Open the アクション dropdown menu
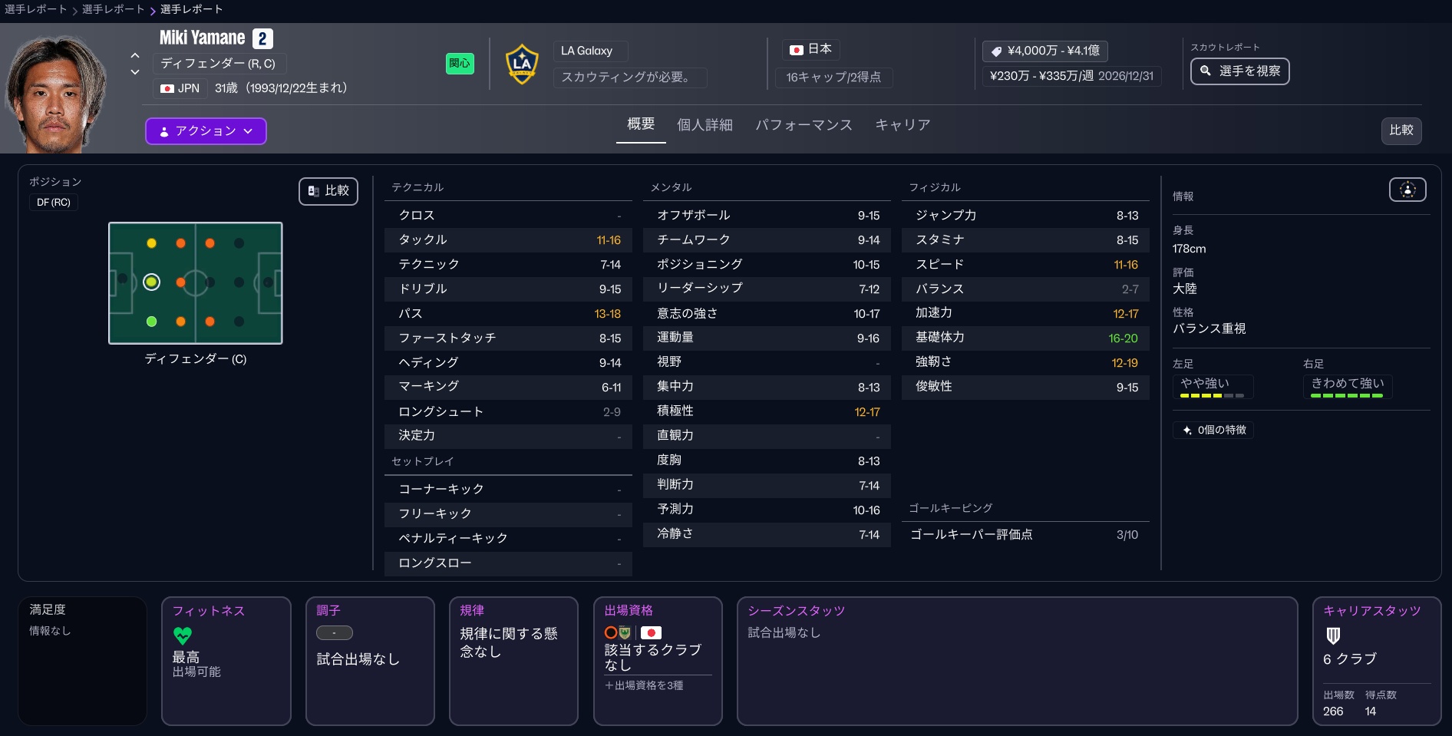This screenshot has width=1452, height=736. tap(206, 131)
